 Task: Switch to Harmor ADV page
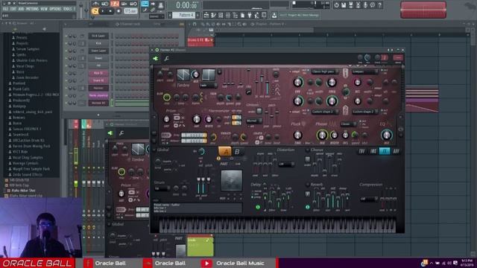(397, 151)
